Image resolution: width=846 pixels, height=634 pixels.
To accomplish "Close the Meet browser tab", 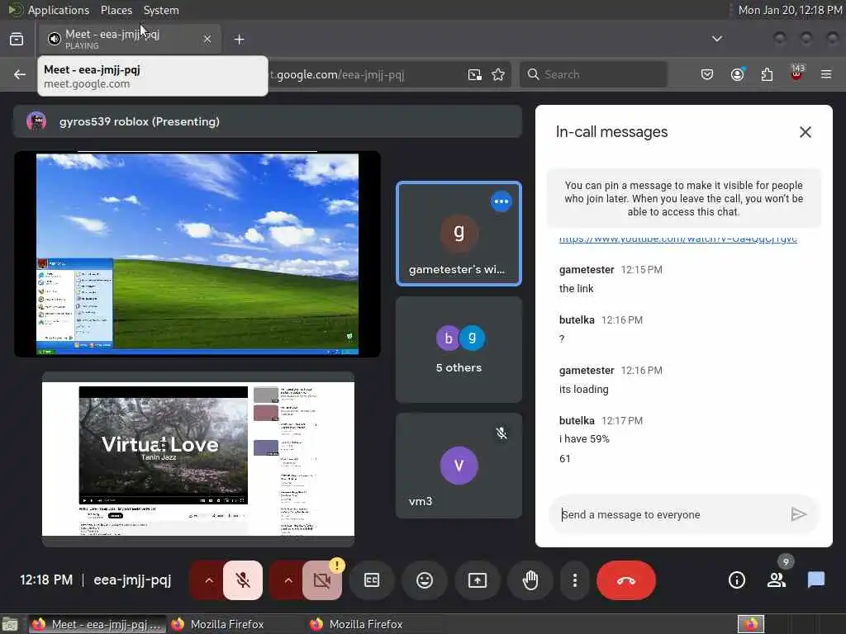I will coord(207,39).
